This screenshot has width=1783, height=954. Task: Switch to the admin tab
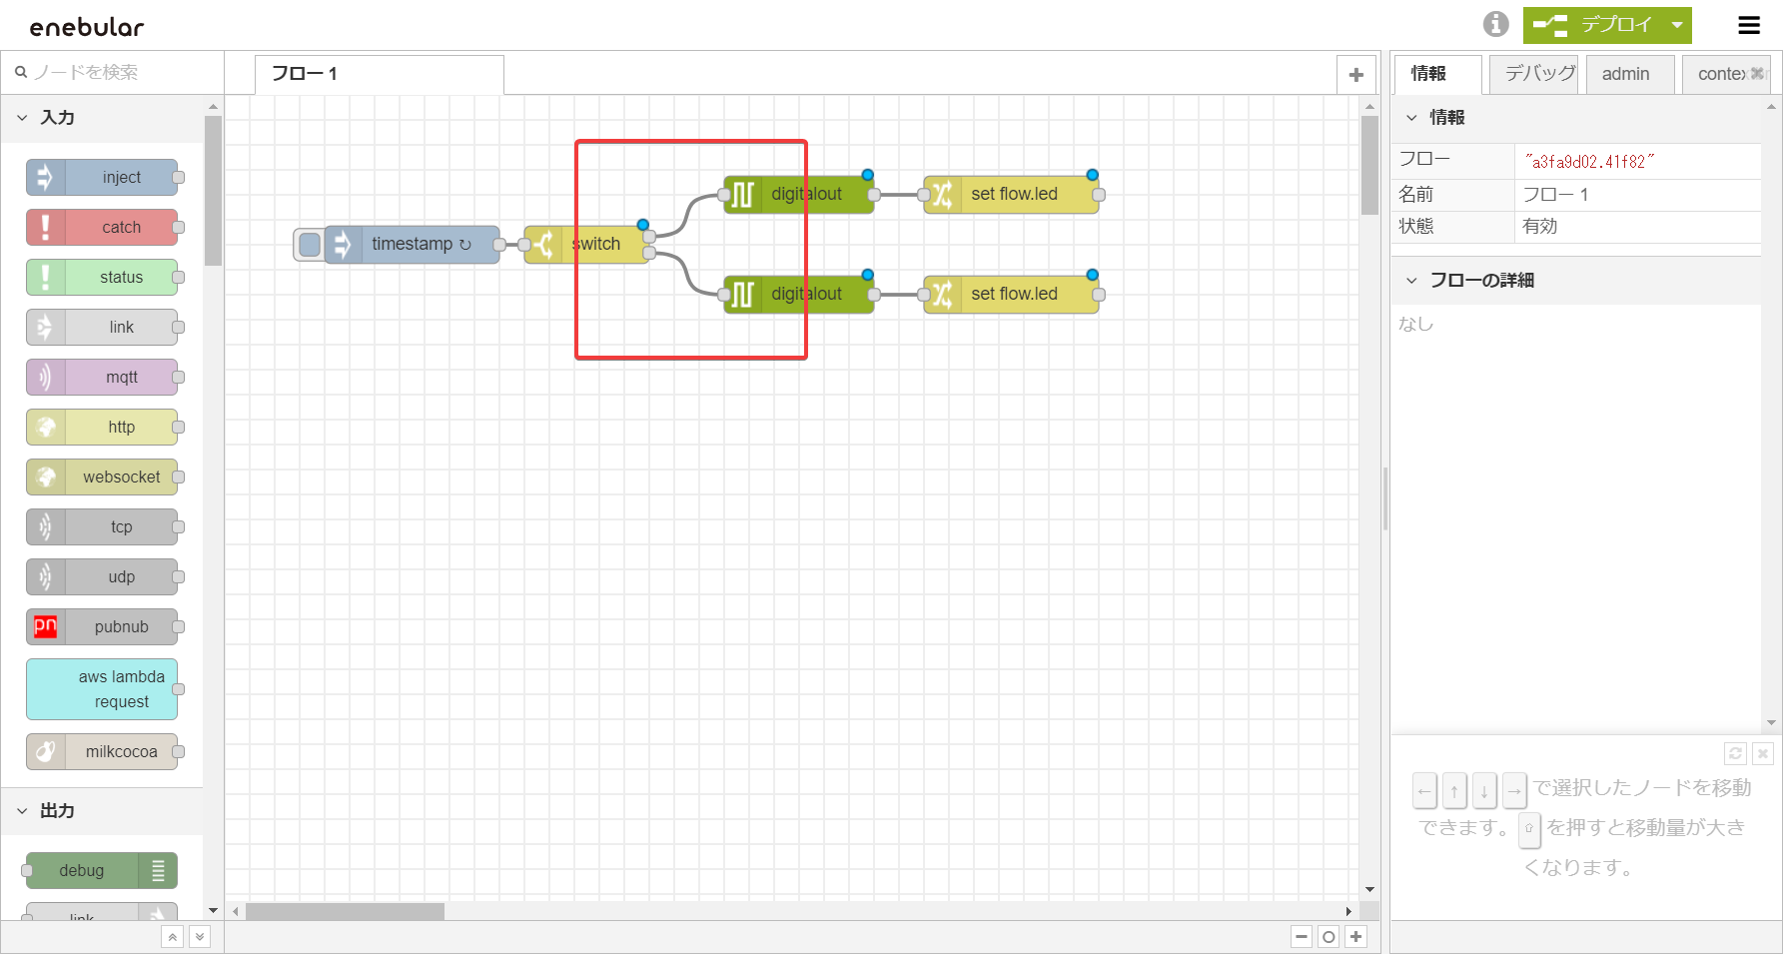[x=1625, y=74]
